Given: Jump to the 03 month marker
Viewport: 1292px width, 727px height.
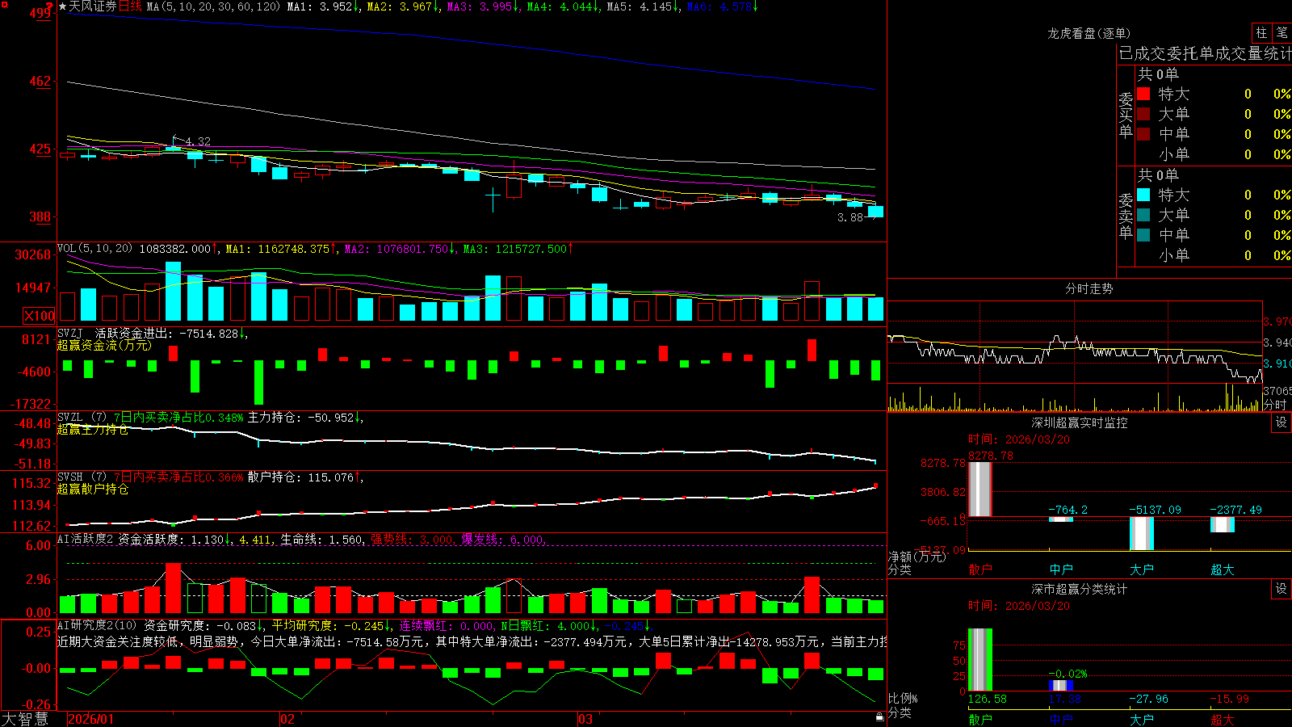Looking at the screenshot, I should pos(585,719).
